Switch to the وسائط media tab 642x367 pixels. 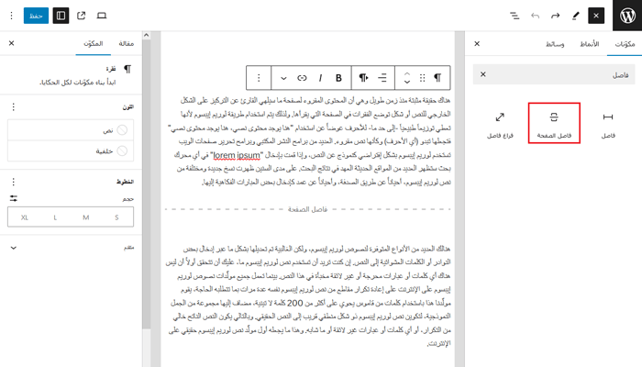pos(555,44)
